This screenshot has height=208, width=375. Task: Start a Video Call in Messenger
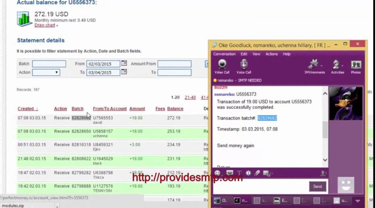tap(222, 66)
